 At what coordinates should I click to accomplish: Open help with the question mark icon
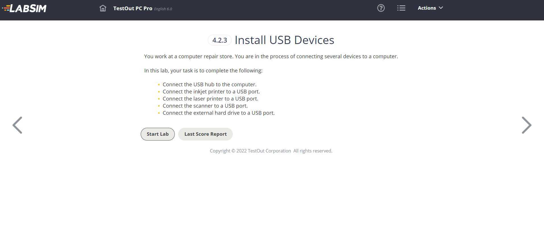pos(381,8)
